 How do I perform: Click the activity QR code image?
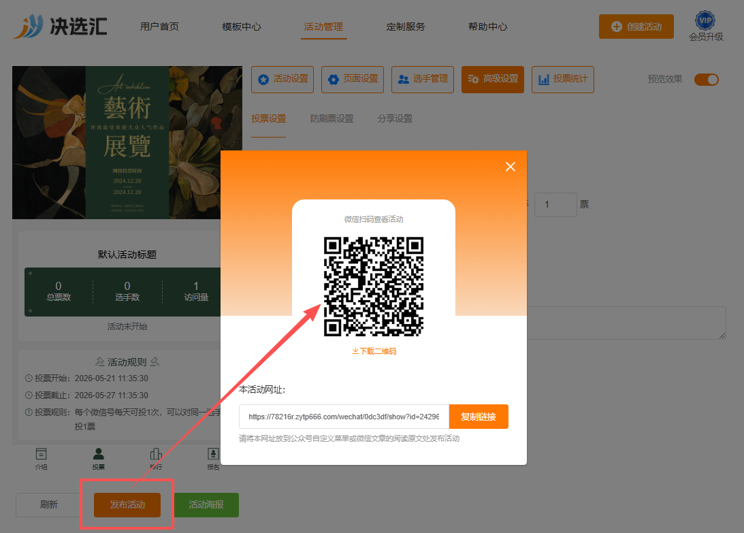[x=374, y=286]
